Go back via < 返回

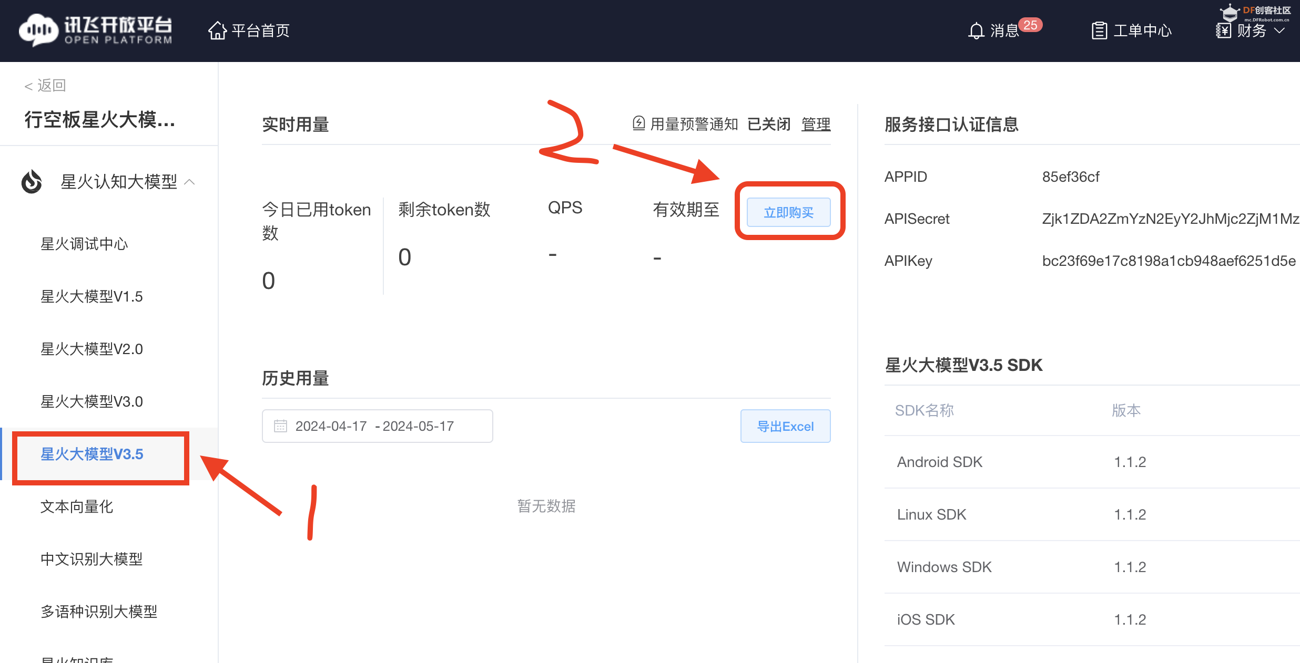pyautogui.click(x=45, y=85)
